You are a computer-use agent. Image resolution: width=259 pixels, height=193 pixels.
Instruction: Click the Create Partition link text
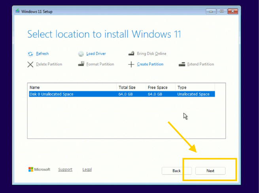coord(150,64)
